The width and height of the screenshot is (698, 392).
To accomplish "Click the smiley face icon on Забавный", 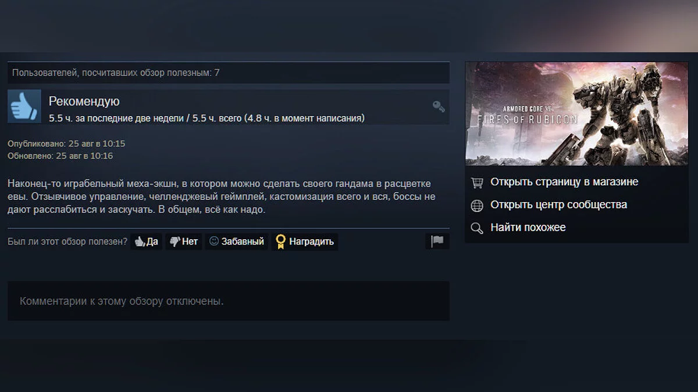I will 214,241.
